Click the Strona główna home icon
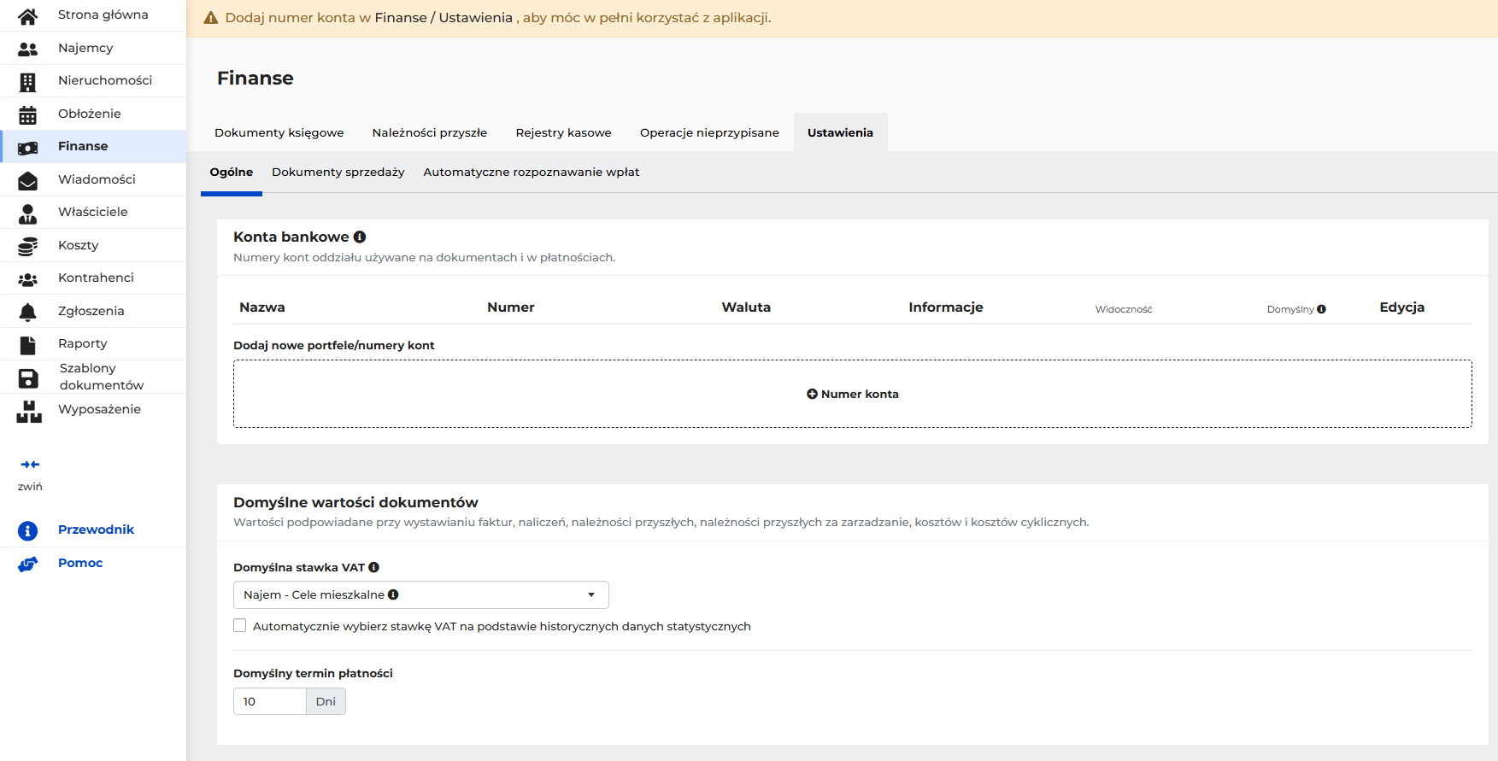The image size is (1498, 761). [27, 16]
